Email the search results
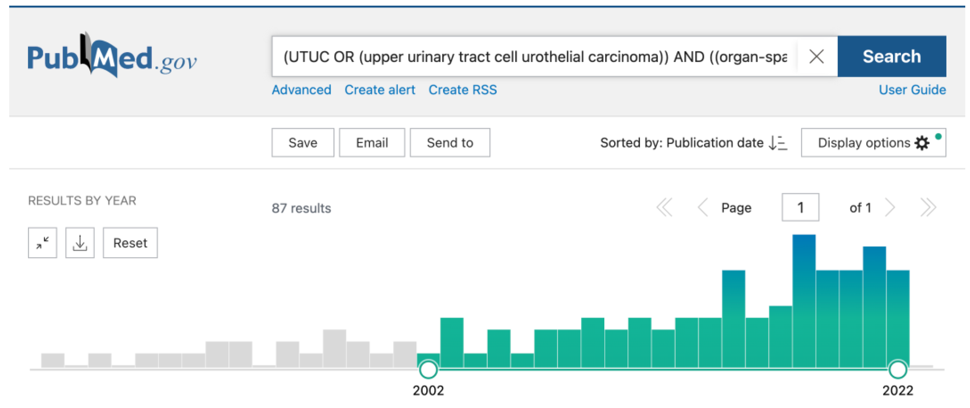Screen dimensions: 970x408 (x=372, y=143)
